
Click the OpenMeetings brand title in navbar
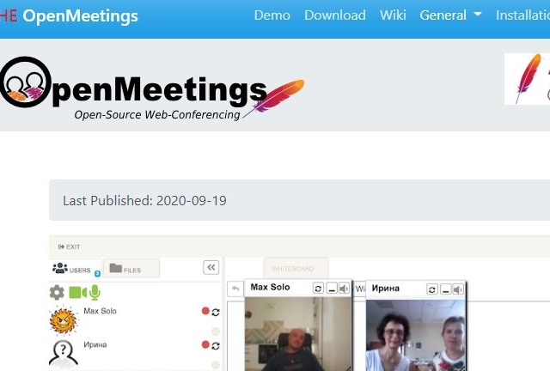(80, 16)
